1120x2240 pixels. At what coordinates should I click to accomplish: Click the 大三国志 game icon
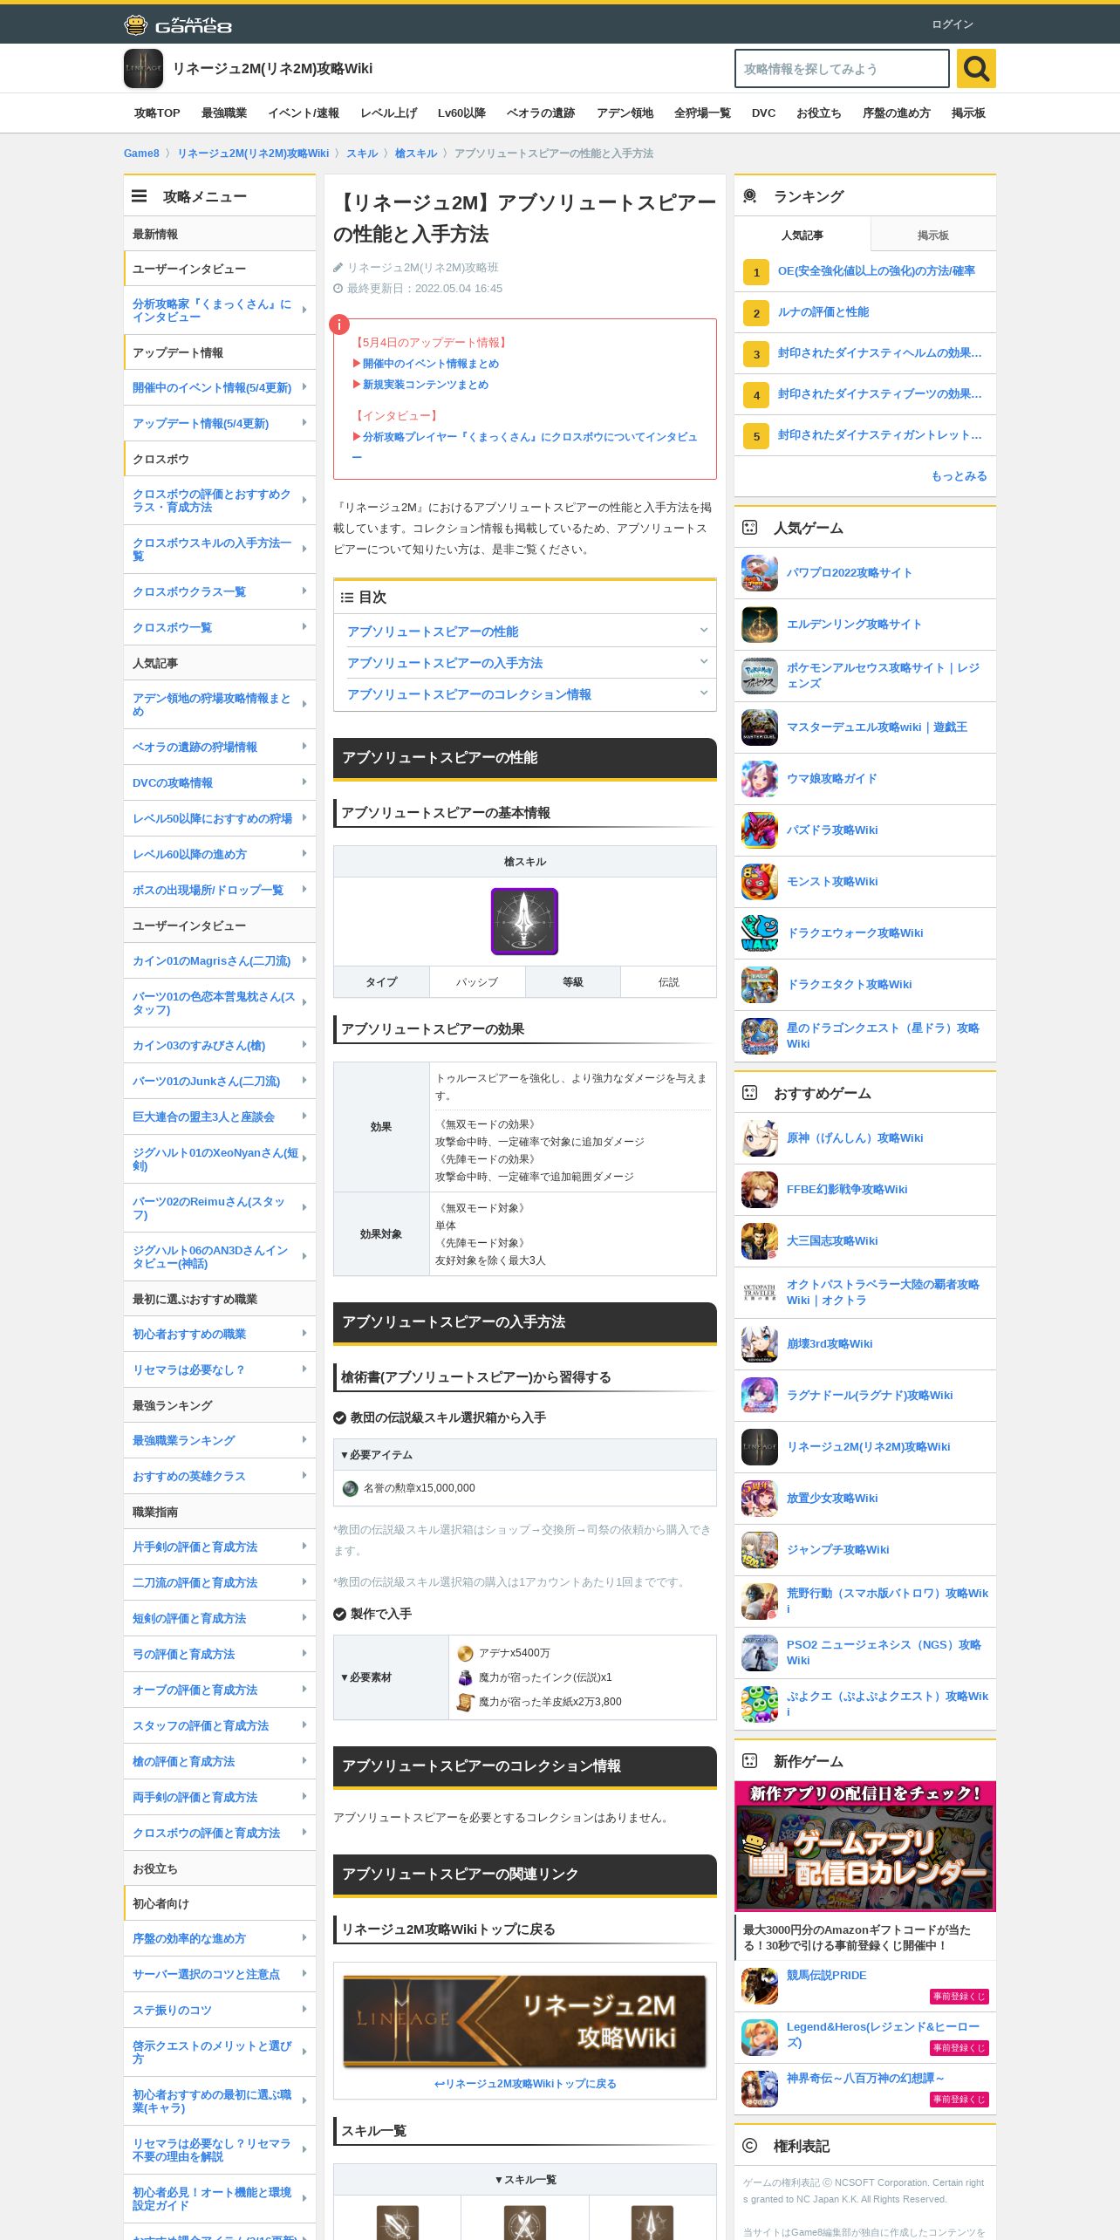coord(759,1241)
